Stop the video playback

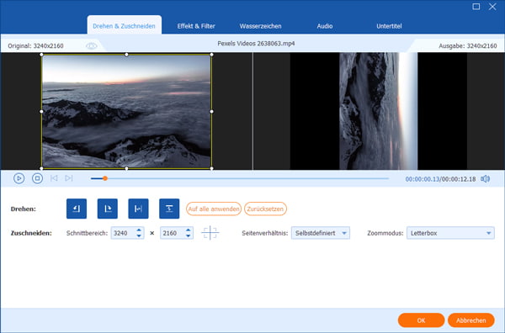pyautogui.click(x=37, y=178)
